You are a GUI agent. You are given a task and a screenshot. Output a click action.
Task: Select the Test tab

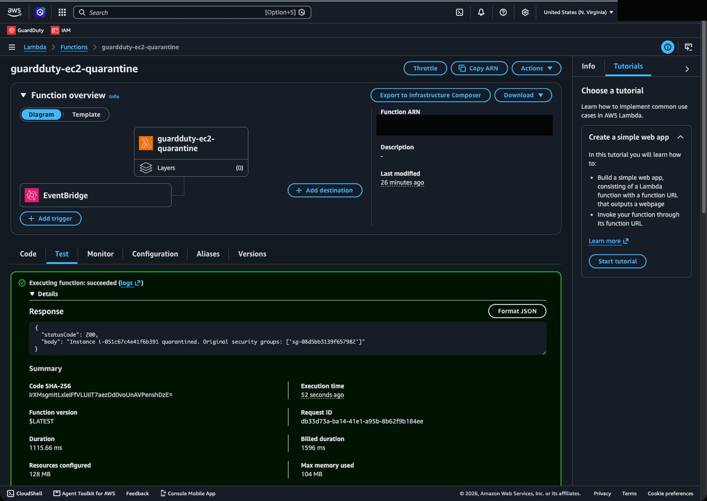click(x=62, y=254)
